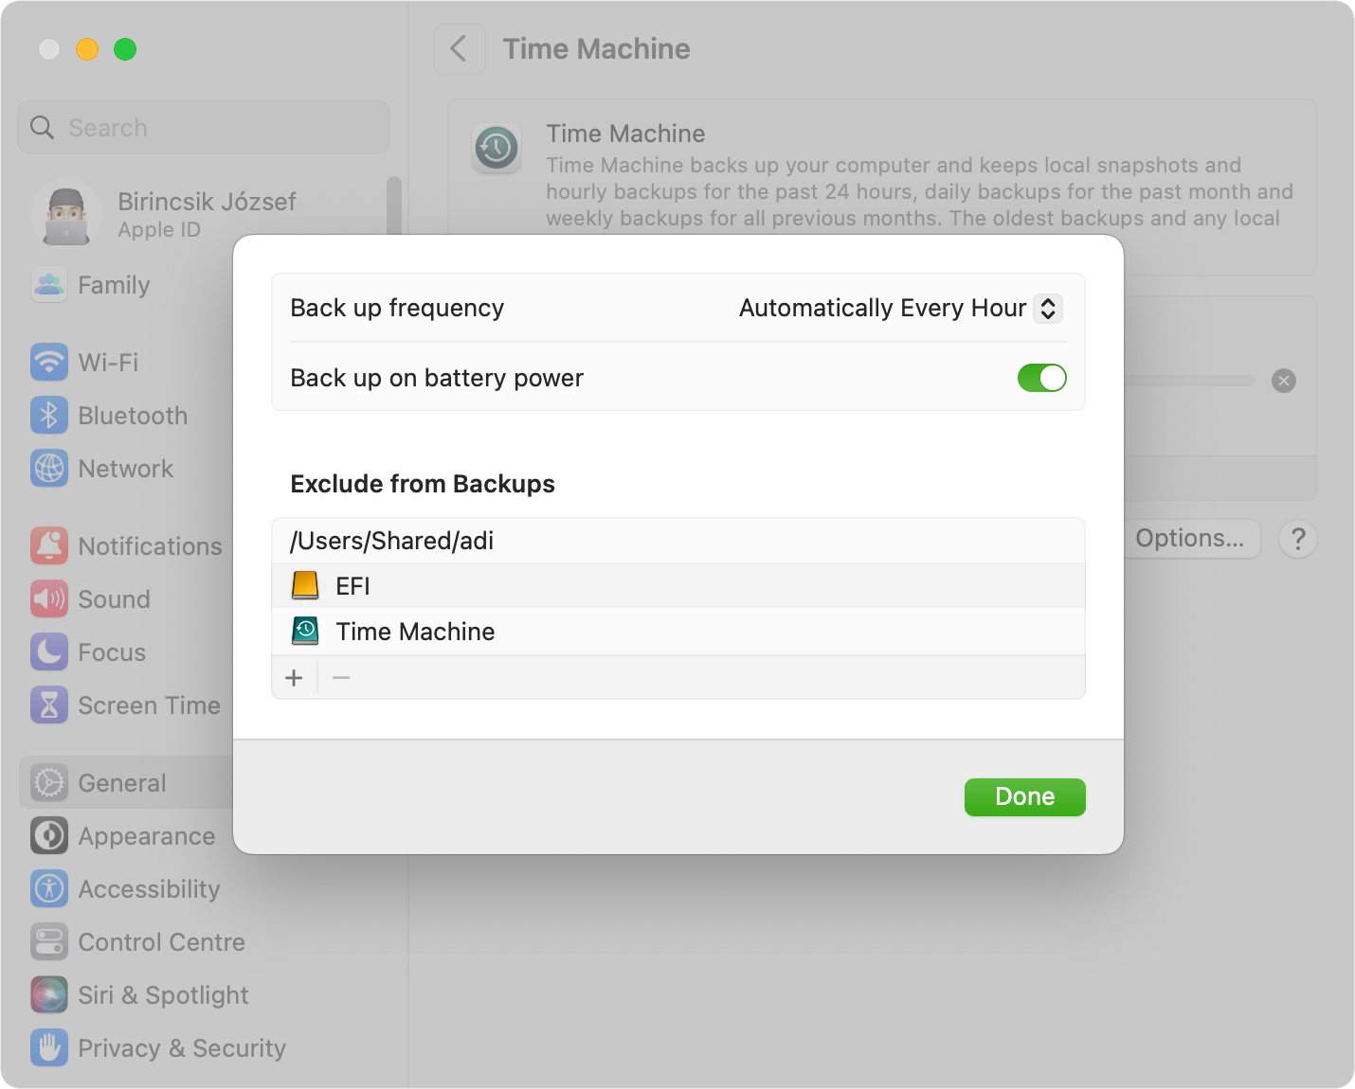The image size is (1355, 1089).
Task: Select the Control Centre icon
Action: (49, 941)
